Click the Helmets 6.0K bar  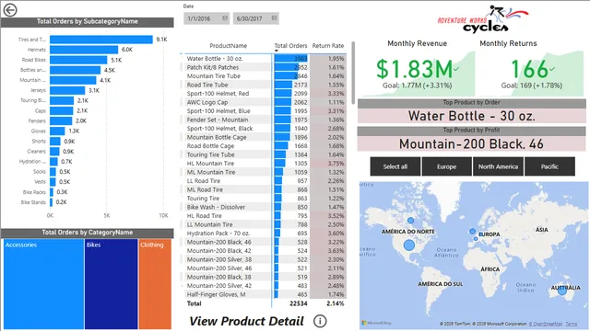tap(84, 50)
